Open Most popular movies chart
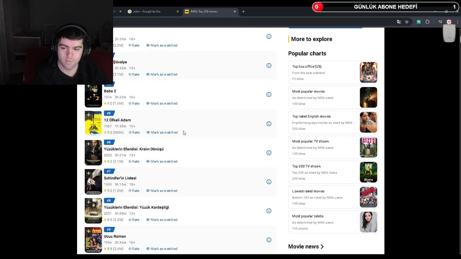This screenshot has height=259, width=461. tap(333, 97)
